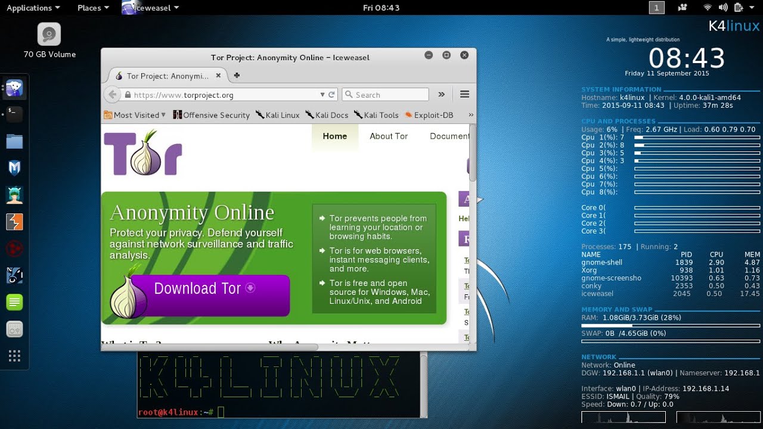The image size is (763, 429).
Task: Show all applications grid
Action: coord(14,356)
